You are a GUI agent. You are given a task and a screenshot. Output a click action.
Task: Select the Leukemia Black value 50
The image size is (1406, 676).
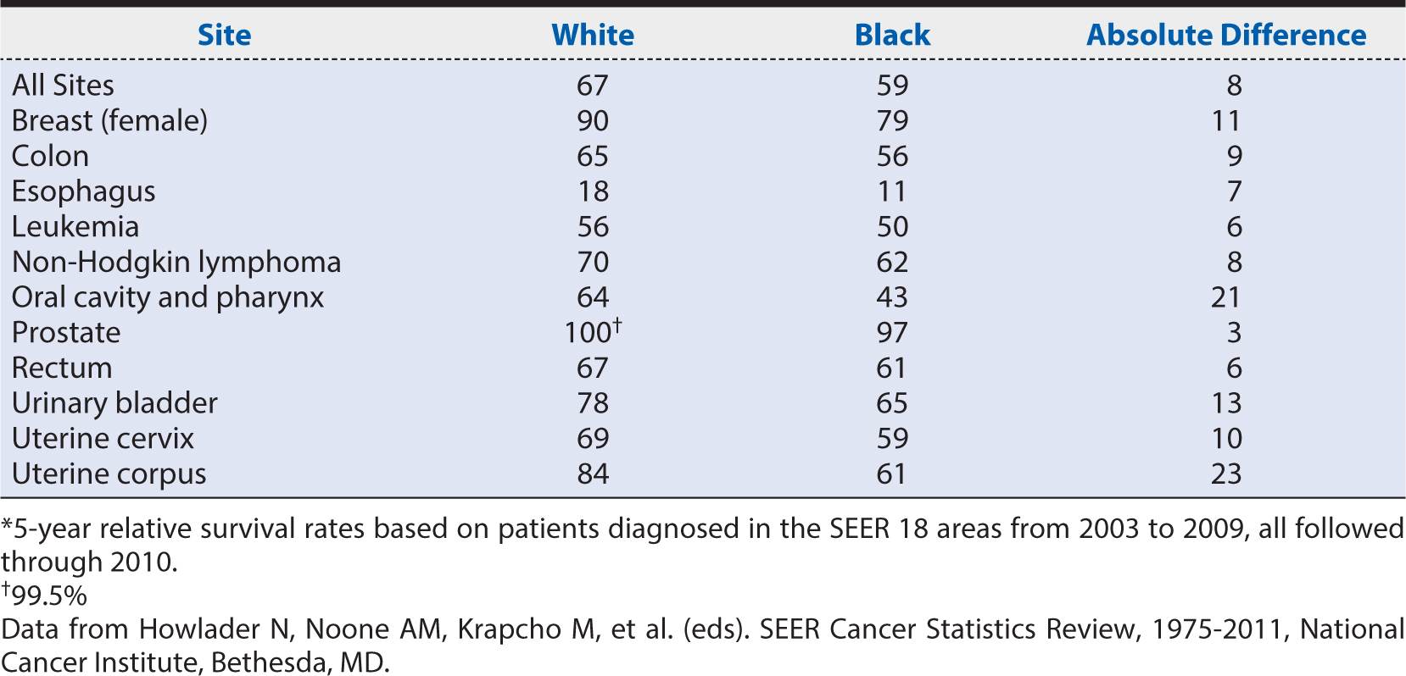click(892, 226)
